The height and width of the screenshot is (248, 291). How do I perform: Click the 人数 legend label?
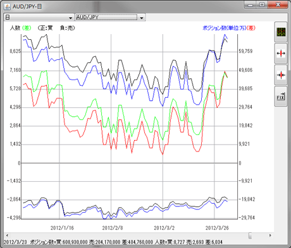point(15,28)
